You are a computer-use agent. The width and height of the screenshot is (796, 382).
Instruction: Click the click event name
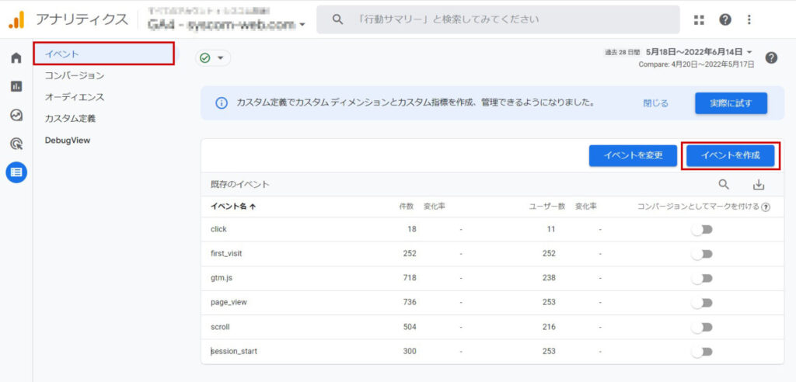pyautogui.click(x=218, y=229)
